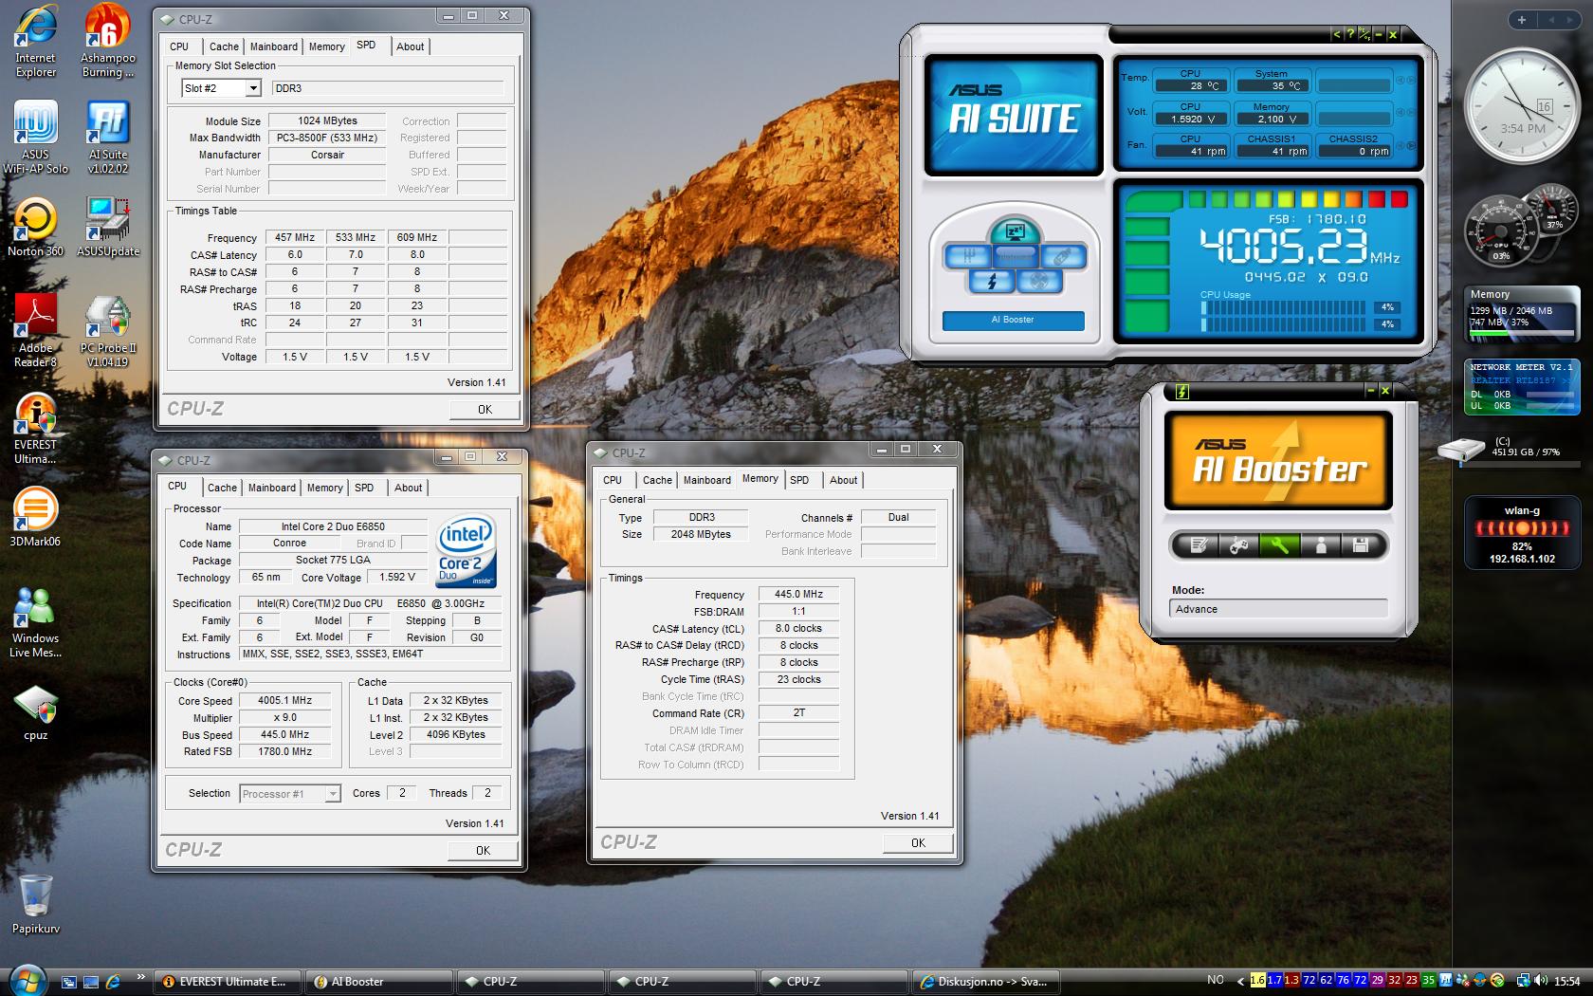Open ASUSUpdate desktop icon
Image resolution: width=1593 pixels, height=996 pixels.
(x=107, y=228)
